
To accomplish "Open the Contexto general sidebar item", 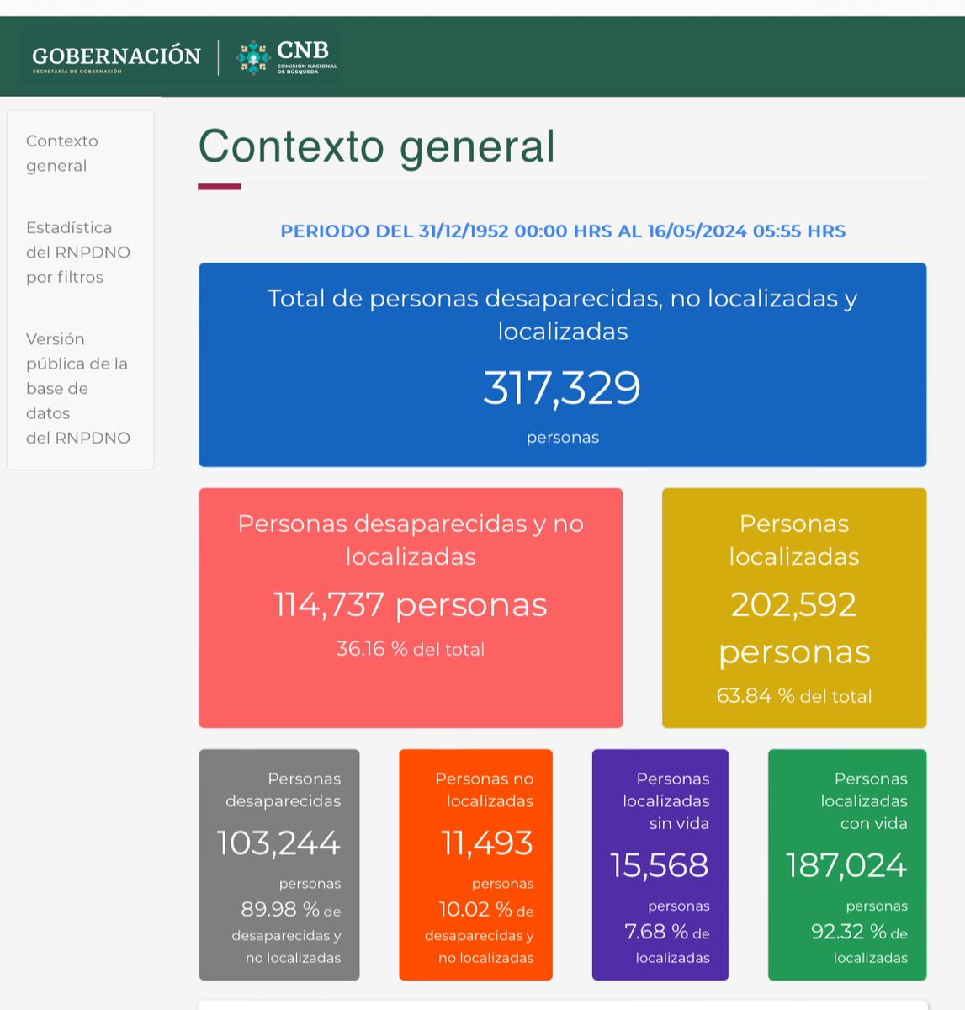I will [62, 153].
